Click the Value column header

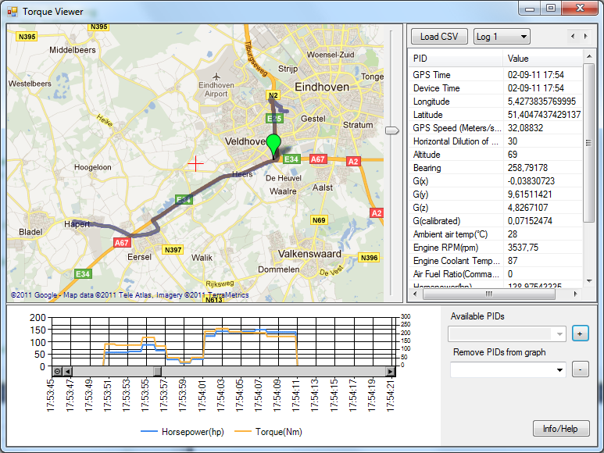point(542,59)
